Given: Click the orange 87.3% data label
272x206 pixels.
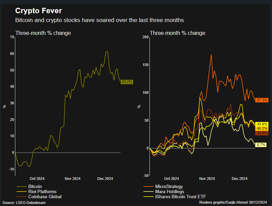Looking at the screenshot, I should tap(262, 100).
